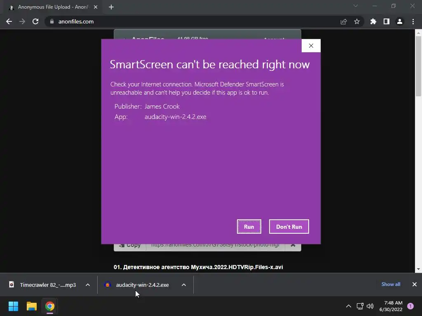The width and height of the screenshot is (422, 316).
Task: Open the Windows Start menu
Action: pos(13,306)
